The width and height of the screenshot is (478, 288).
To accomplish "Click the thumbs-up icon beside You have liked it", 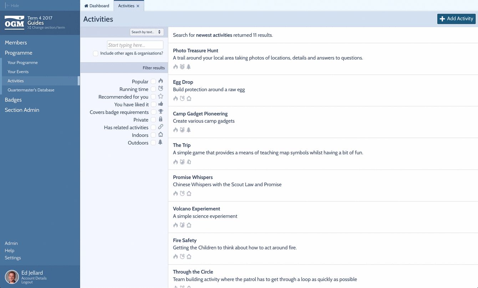I will (161, 104).
